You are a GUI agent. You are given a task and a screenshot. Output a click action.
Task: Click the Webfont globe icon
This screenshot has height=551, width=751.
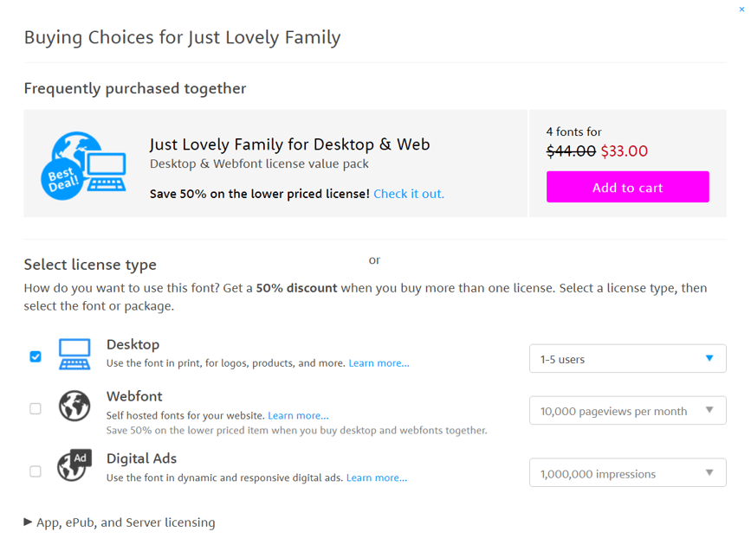[x=74, y=406]
